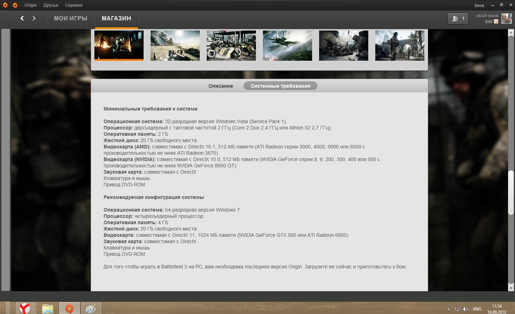
Task: Click the Origin points icon beside 840
Action: [496, 21]
